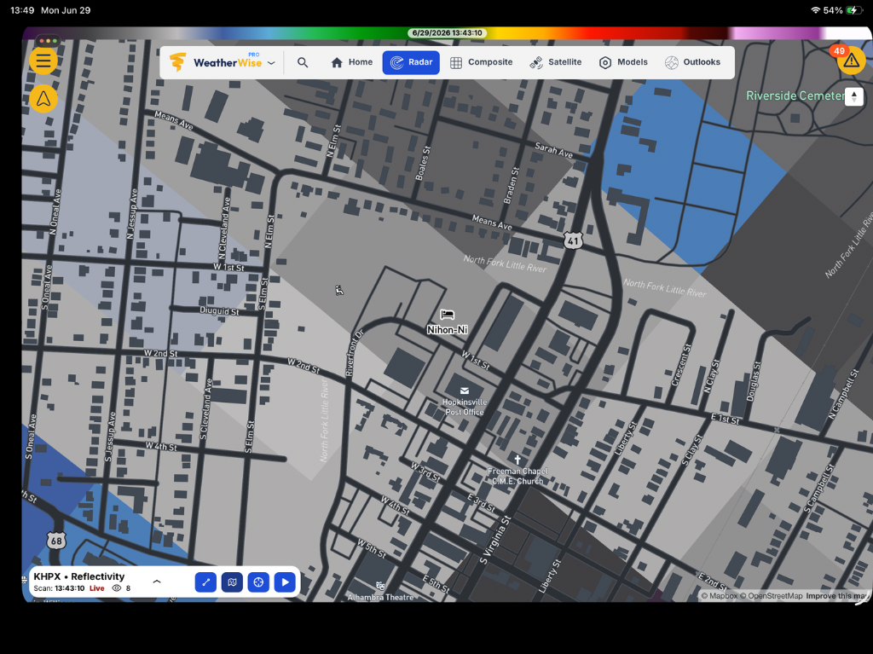Expand the WeatherWise app dropdown chevron
This screenshot has width=873, height=654.
pos(271,63)
